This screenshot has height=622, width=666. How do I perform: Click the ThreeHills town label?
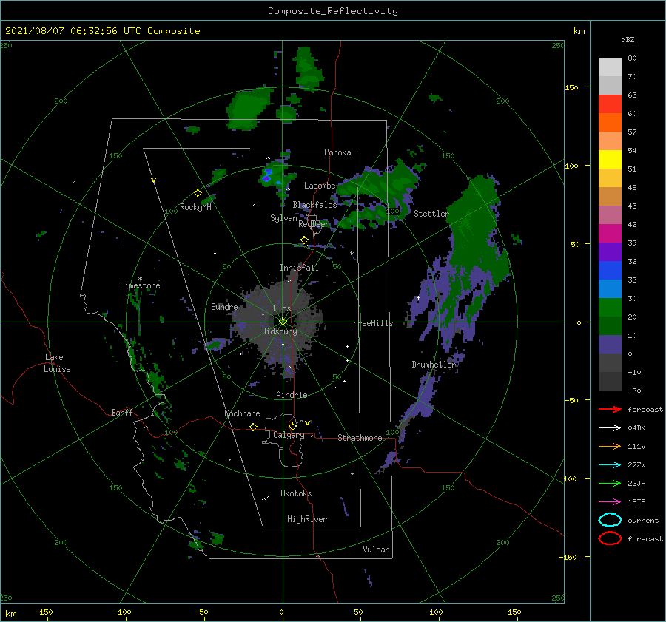[371, 323]
